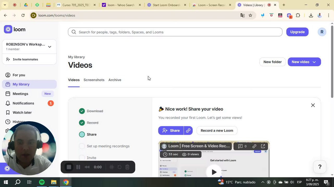Click the New folder button
Image resolution: width=334 pixels, height=187 pixels.
pyautogui.click(x=272, y=62)
